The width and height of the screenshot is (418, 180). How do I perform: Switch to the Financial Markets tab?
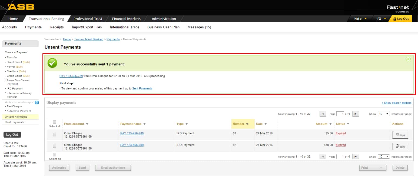click(126, 19)
